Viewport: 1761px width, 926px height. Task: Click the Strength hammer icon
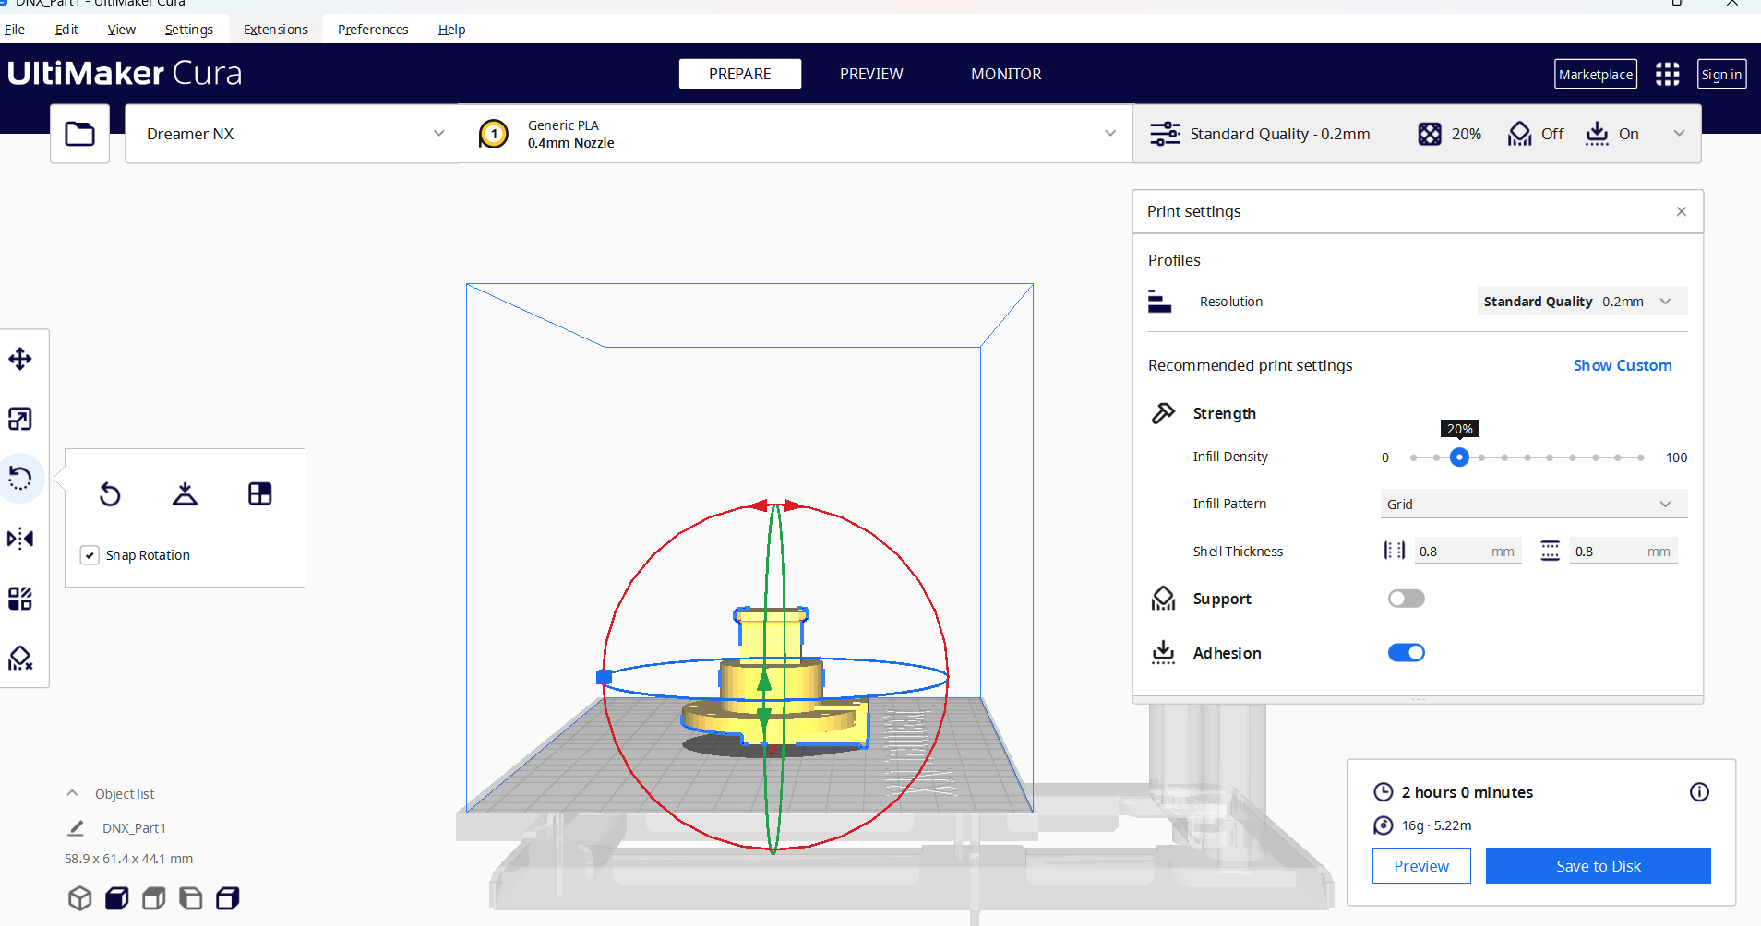pos(1163,413)
